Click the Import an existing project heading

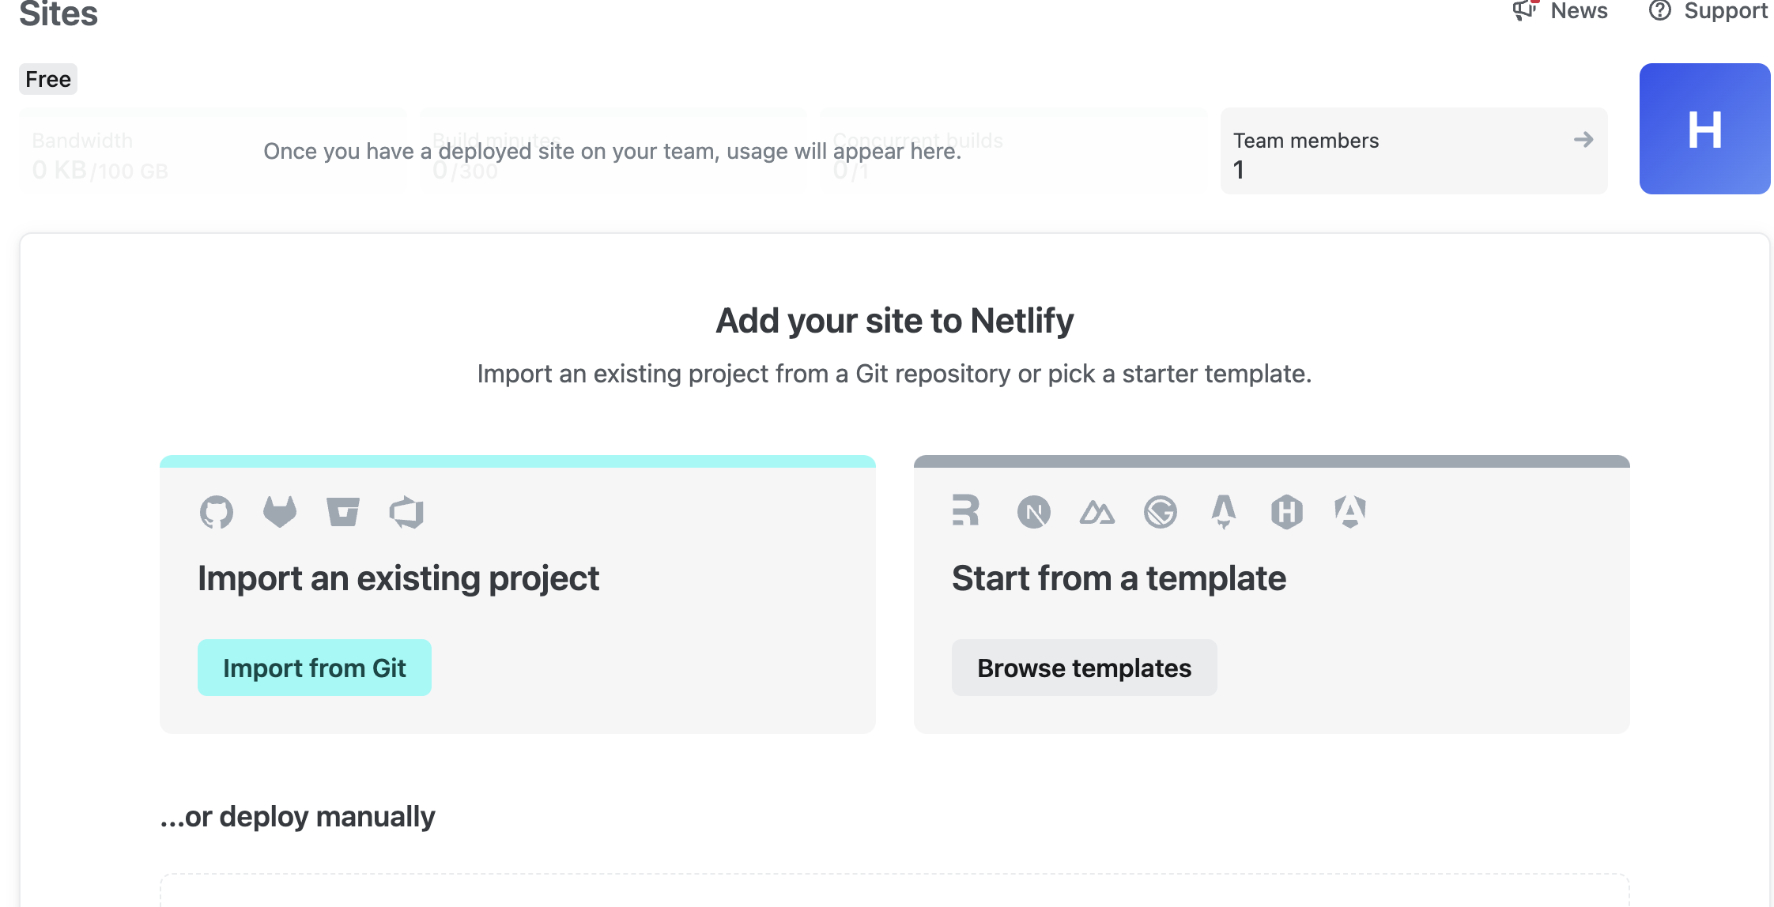click(398, 578)
